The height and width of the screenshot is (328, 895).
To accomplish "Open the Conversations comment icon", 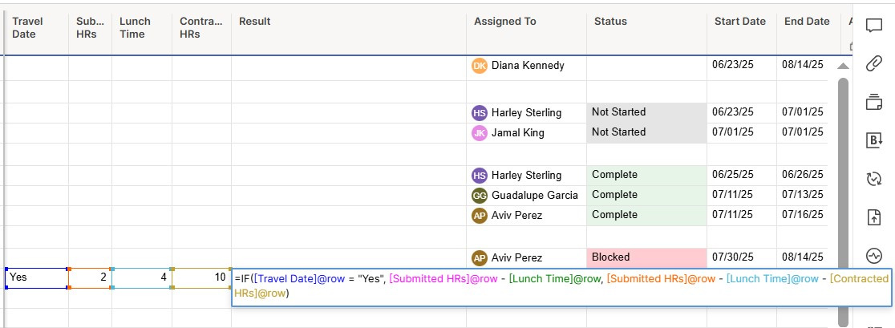I will click(x=874, y=26).
